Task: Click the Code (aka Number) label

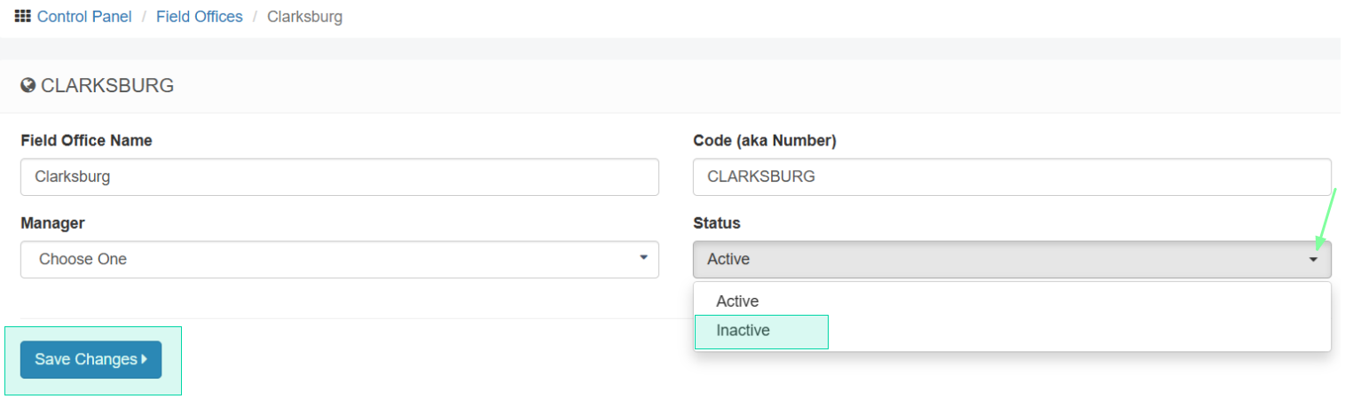Action: (765, 140)
